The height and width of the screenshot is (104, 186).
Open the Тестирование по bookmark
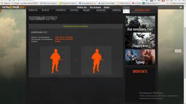88,3
